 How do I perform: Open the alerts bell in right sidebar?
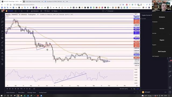point(170,66)
